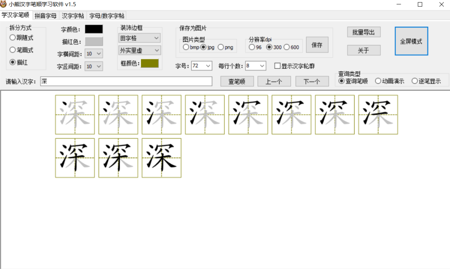Click the first tile in second row
450x269 pixels.
click(x=75, y=158)
